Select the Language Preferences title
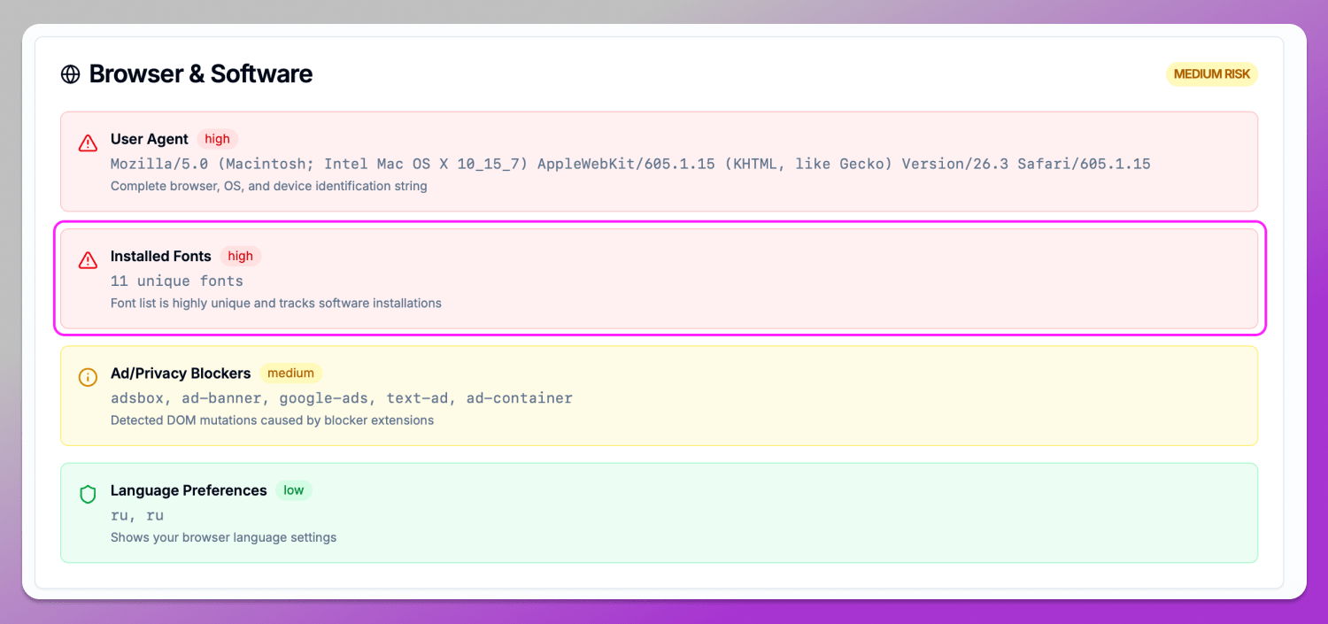Screen dimensions: 1328x624 pos(189,490)
